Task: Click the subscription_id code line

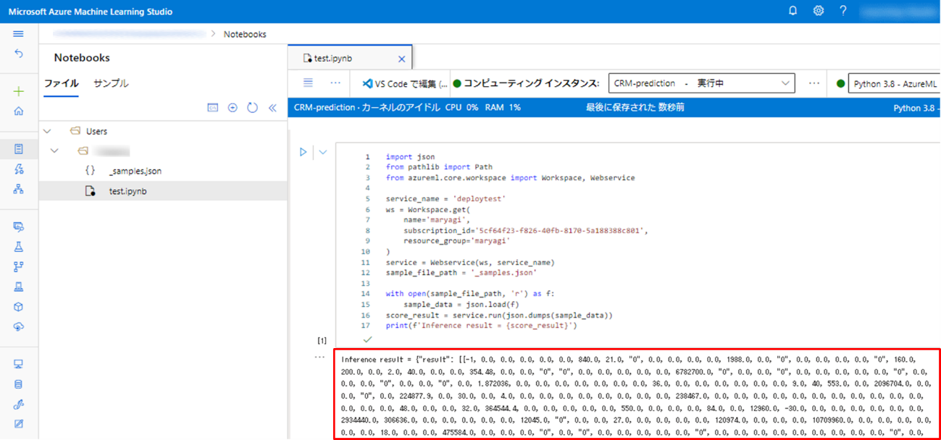Action: 525,231
